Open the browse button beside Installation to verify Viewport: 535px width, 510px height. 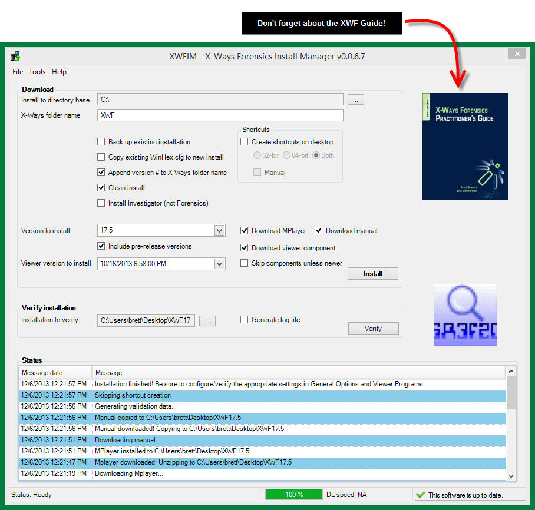pos(207,320)
